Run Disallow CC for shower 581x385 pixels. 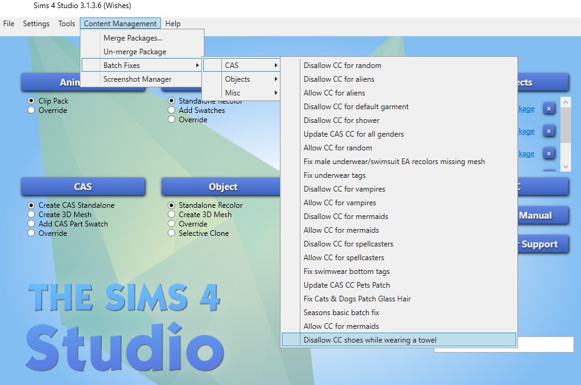pos(399,120)
